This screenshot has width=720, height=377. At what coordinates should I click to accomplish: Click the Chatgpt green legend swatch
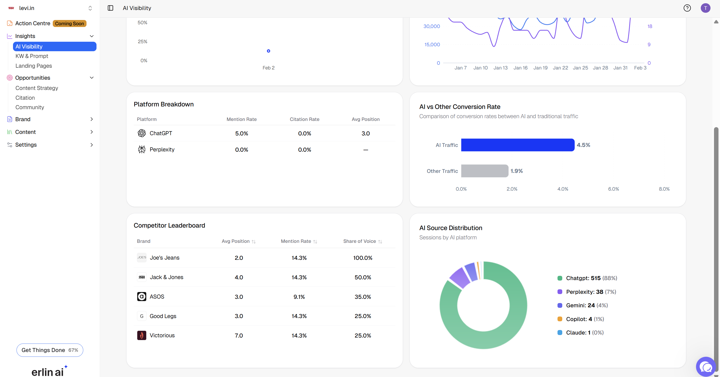click(560, 278)
